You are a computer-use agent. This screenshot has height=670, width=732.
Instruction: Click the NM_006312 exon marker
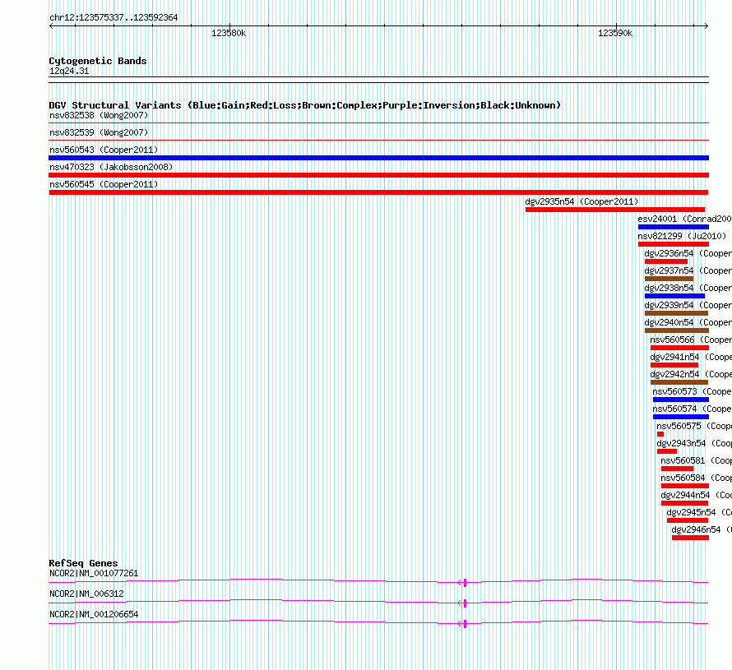tap(465, 603)
